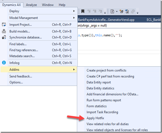Open the Dynamics AX menu
Screen dimensions: 162x133
(11, 5)
